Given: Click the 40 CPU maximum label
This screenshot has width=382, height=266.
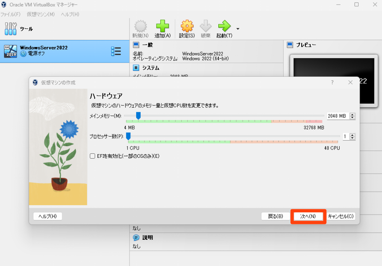Looking at the screenshot, I should pos(332,148).
